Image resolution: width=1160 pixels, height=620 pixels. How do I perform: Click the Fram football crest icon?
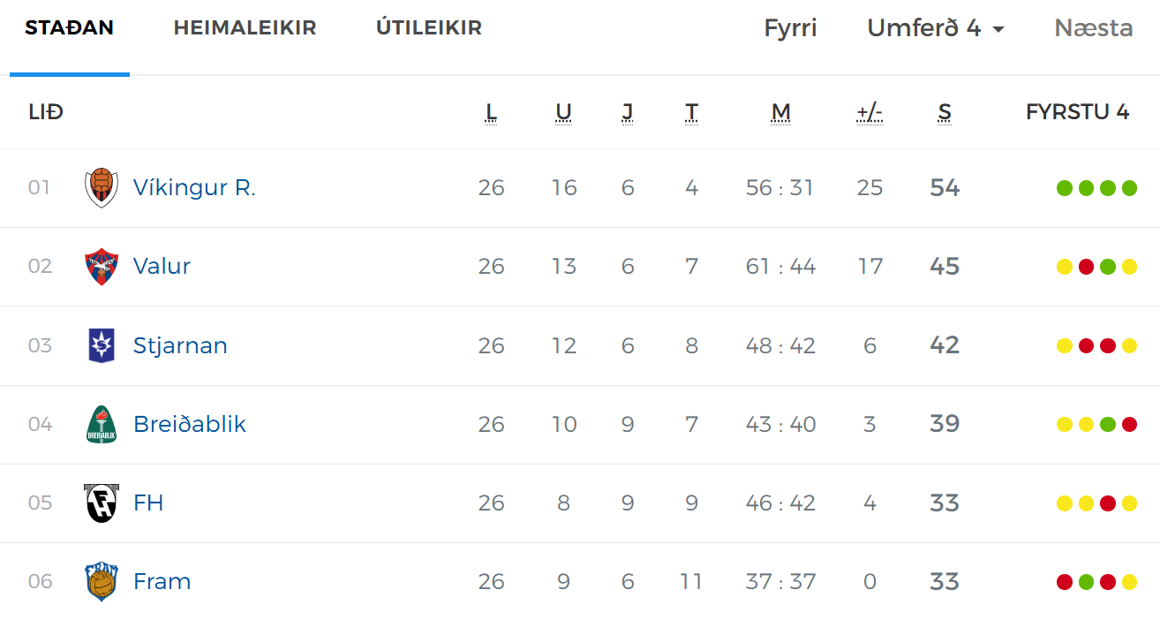point(102,581)
